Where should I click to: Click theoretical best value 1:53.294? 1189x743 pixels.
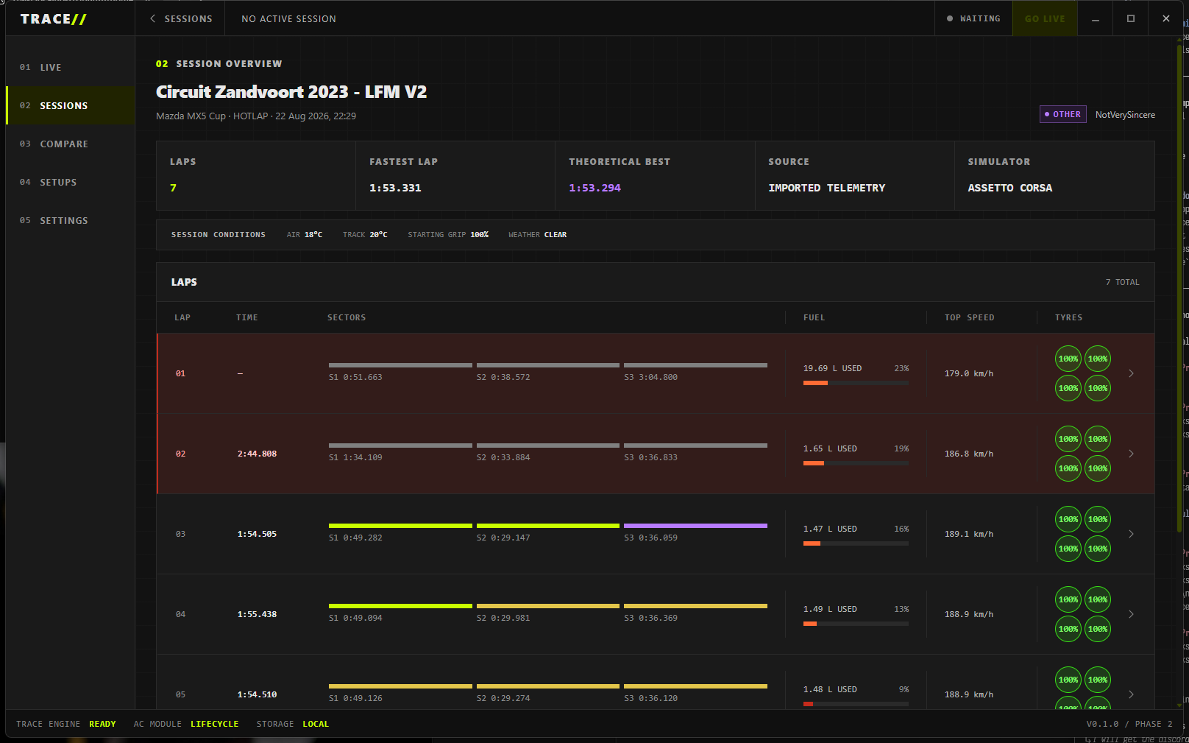point(594,188)
